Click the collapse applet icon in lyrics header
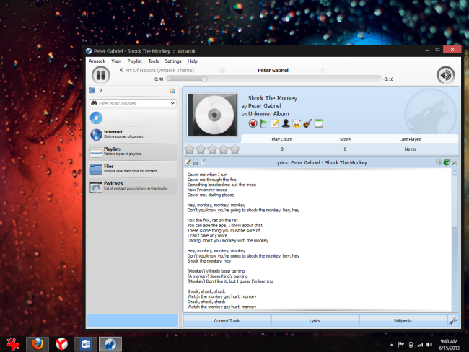Image resolution: width=469 pixels, height=352 pixels. 439,162
